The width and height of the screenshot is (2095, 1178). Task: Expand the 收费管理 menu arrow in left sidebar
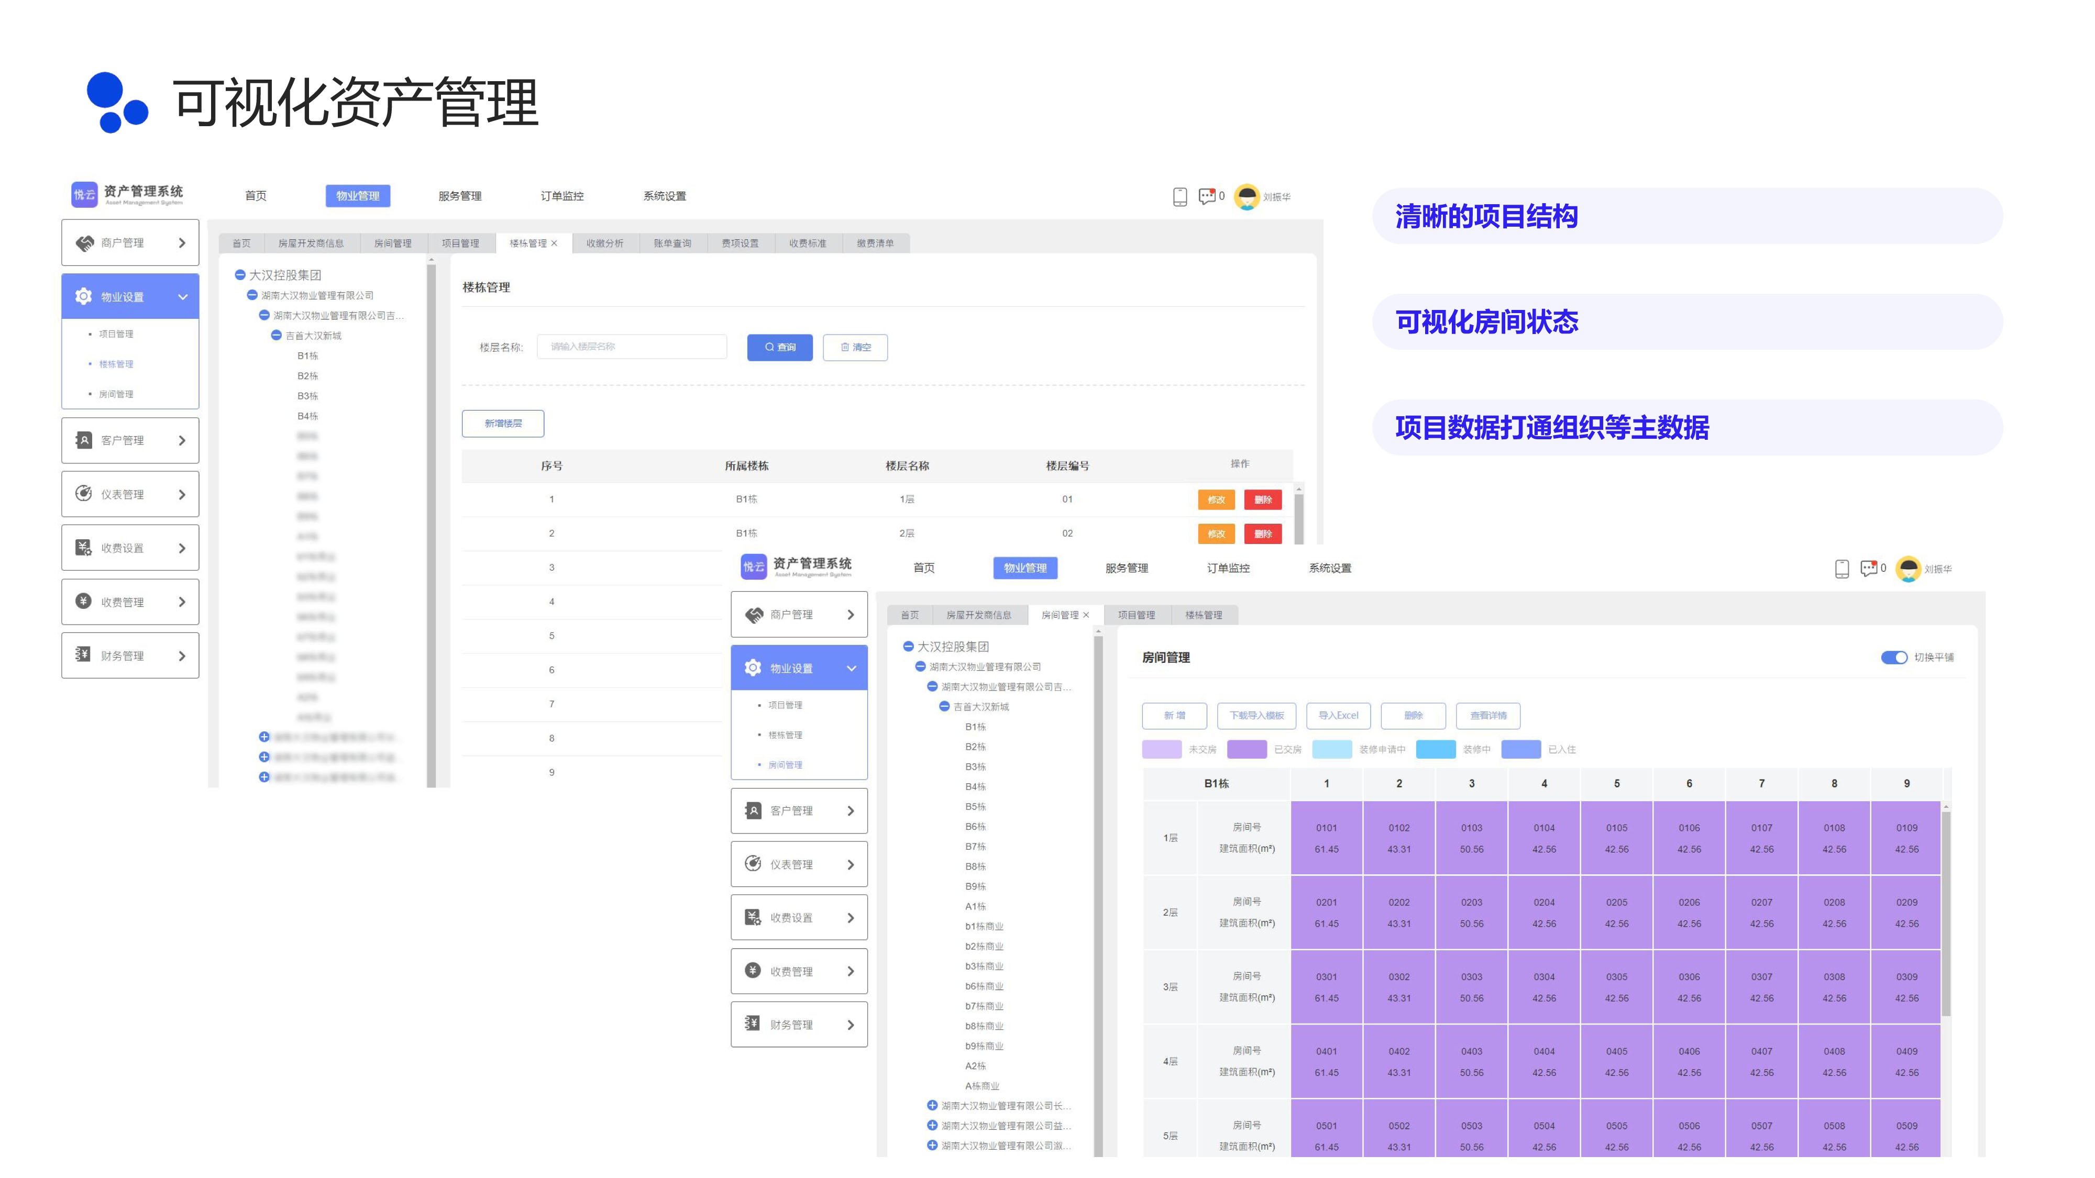182,602
